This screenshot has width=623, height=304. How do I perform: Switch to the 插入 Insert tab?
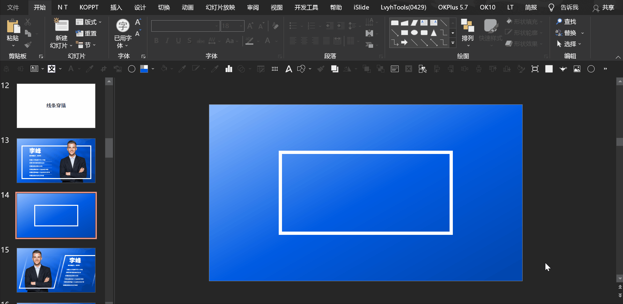click(116, 7)
